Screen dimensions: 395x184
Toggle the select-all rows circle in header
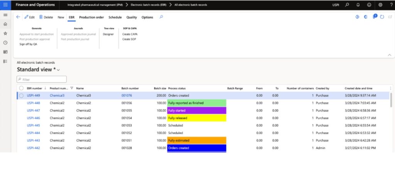pos(21,88)
